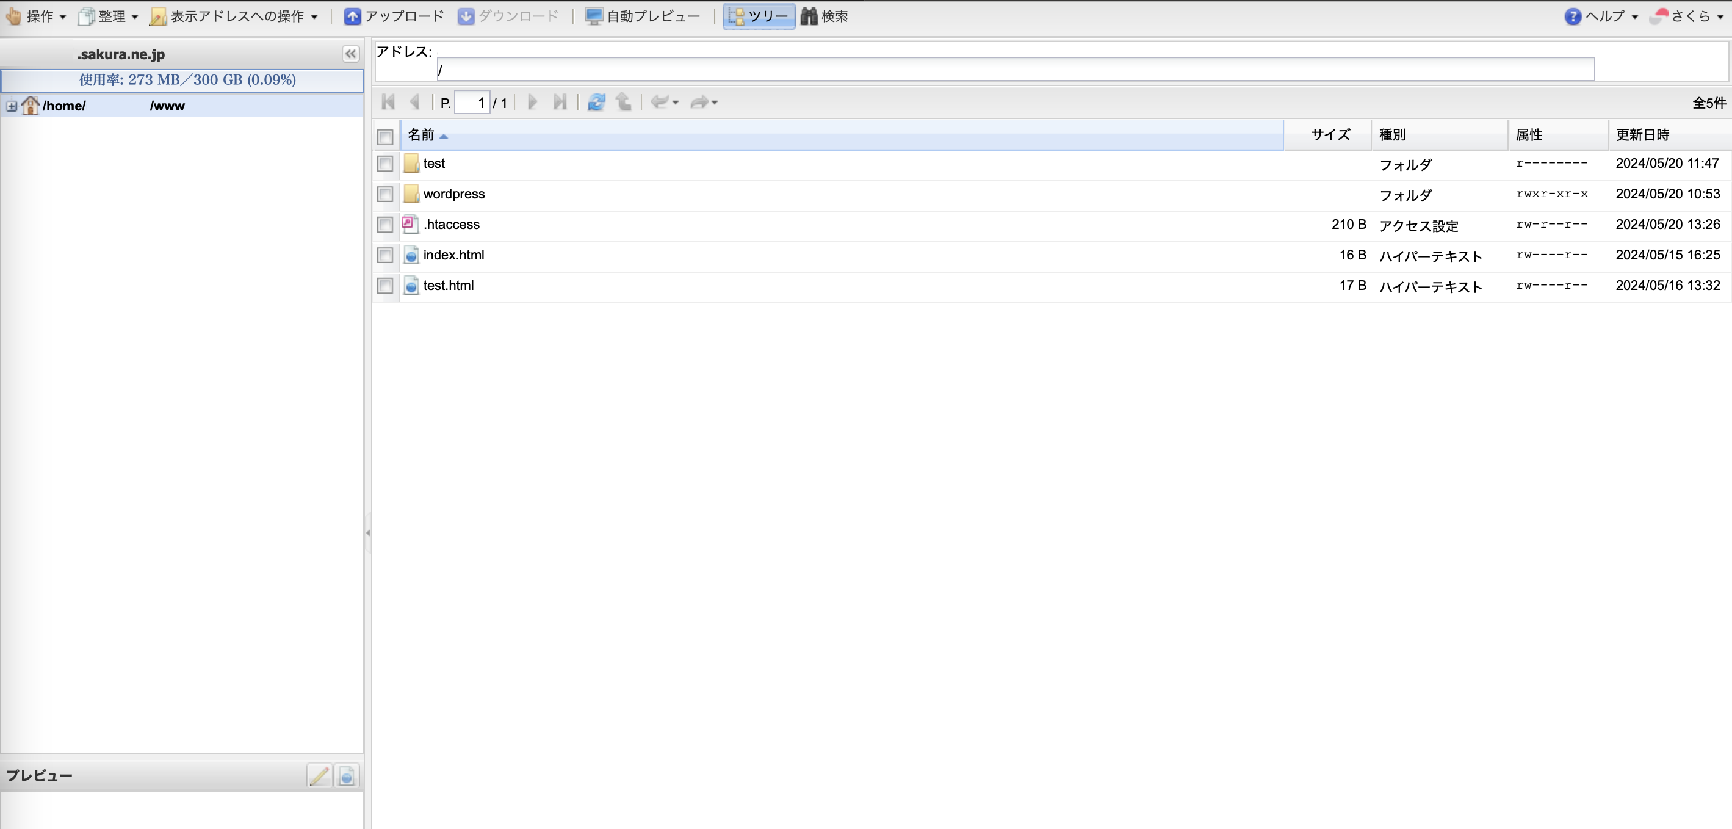Viewport: 1732px width, 829px height.
Task: Check the wordpress folder checkbox
Action: (385, 194)
